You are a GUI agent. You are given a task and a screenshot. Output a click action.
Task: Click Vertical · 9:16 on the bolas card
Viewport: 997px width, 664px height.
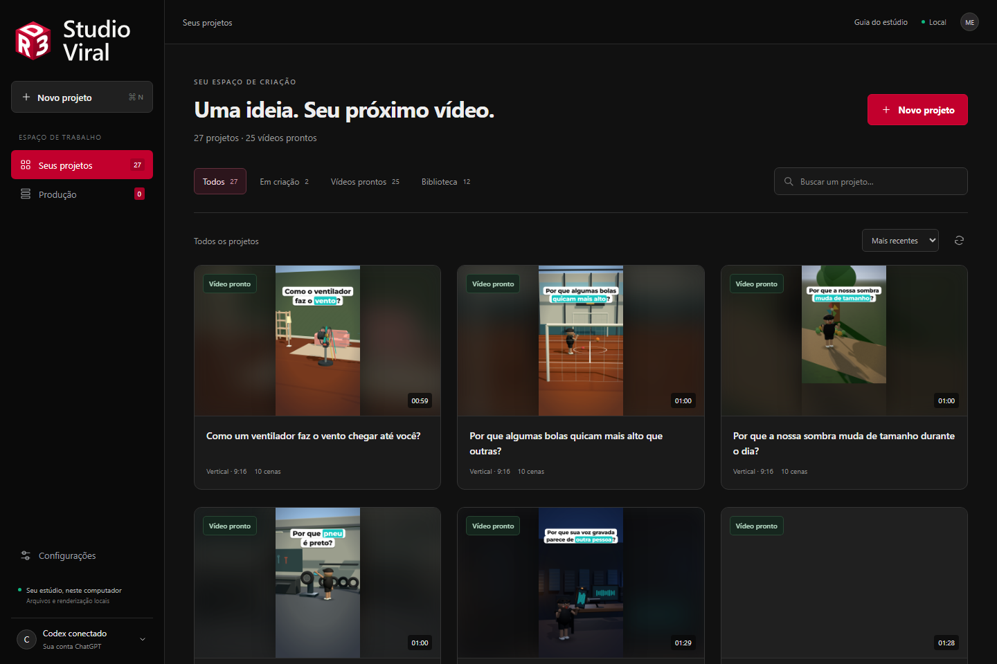[x=489, y=472]
